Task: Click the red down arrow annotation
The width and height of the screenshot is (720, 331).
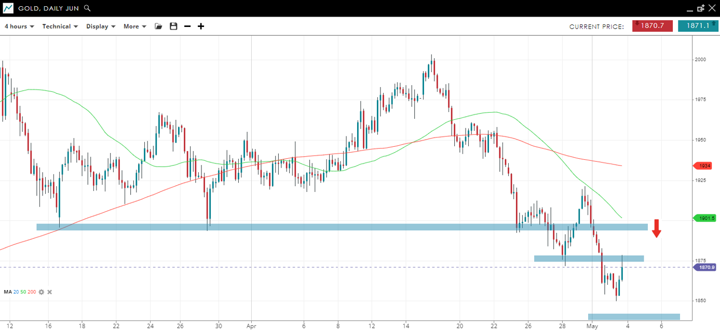Action: 657,228
